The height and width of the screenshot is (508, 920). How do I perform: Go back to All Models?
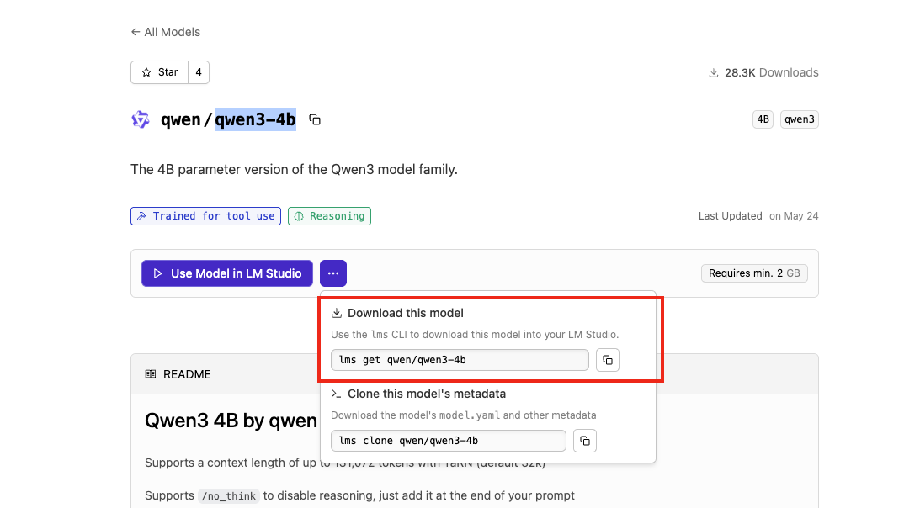click(166, 32)
